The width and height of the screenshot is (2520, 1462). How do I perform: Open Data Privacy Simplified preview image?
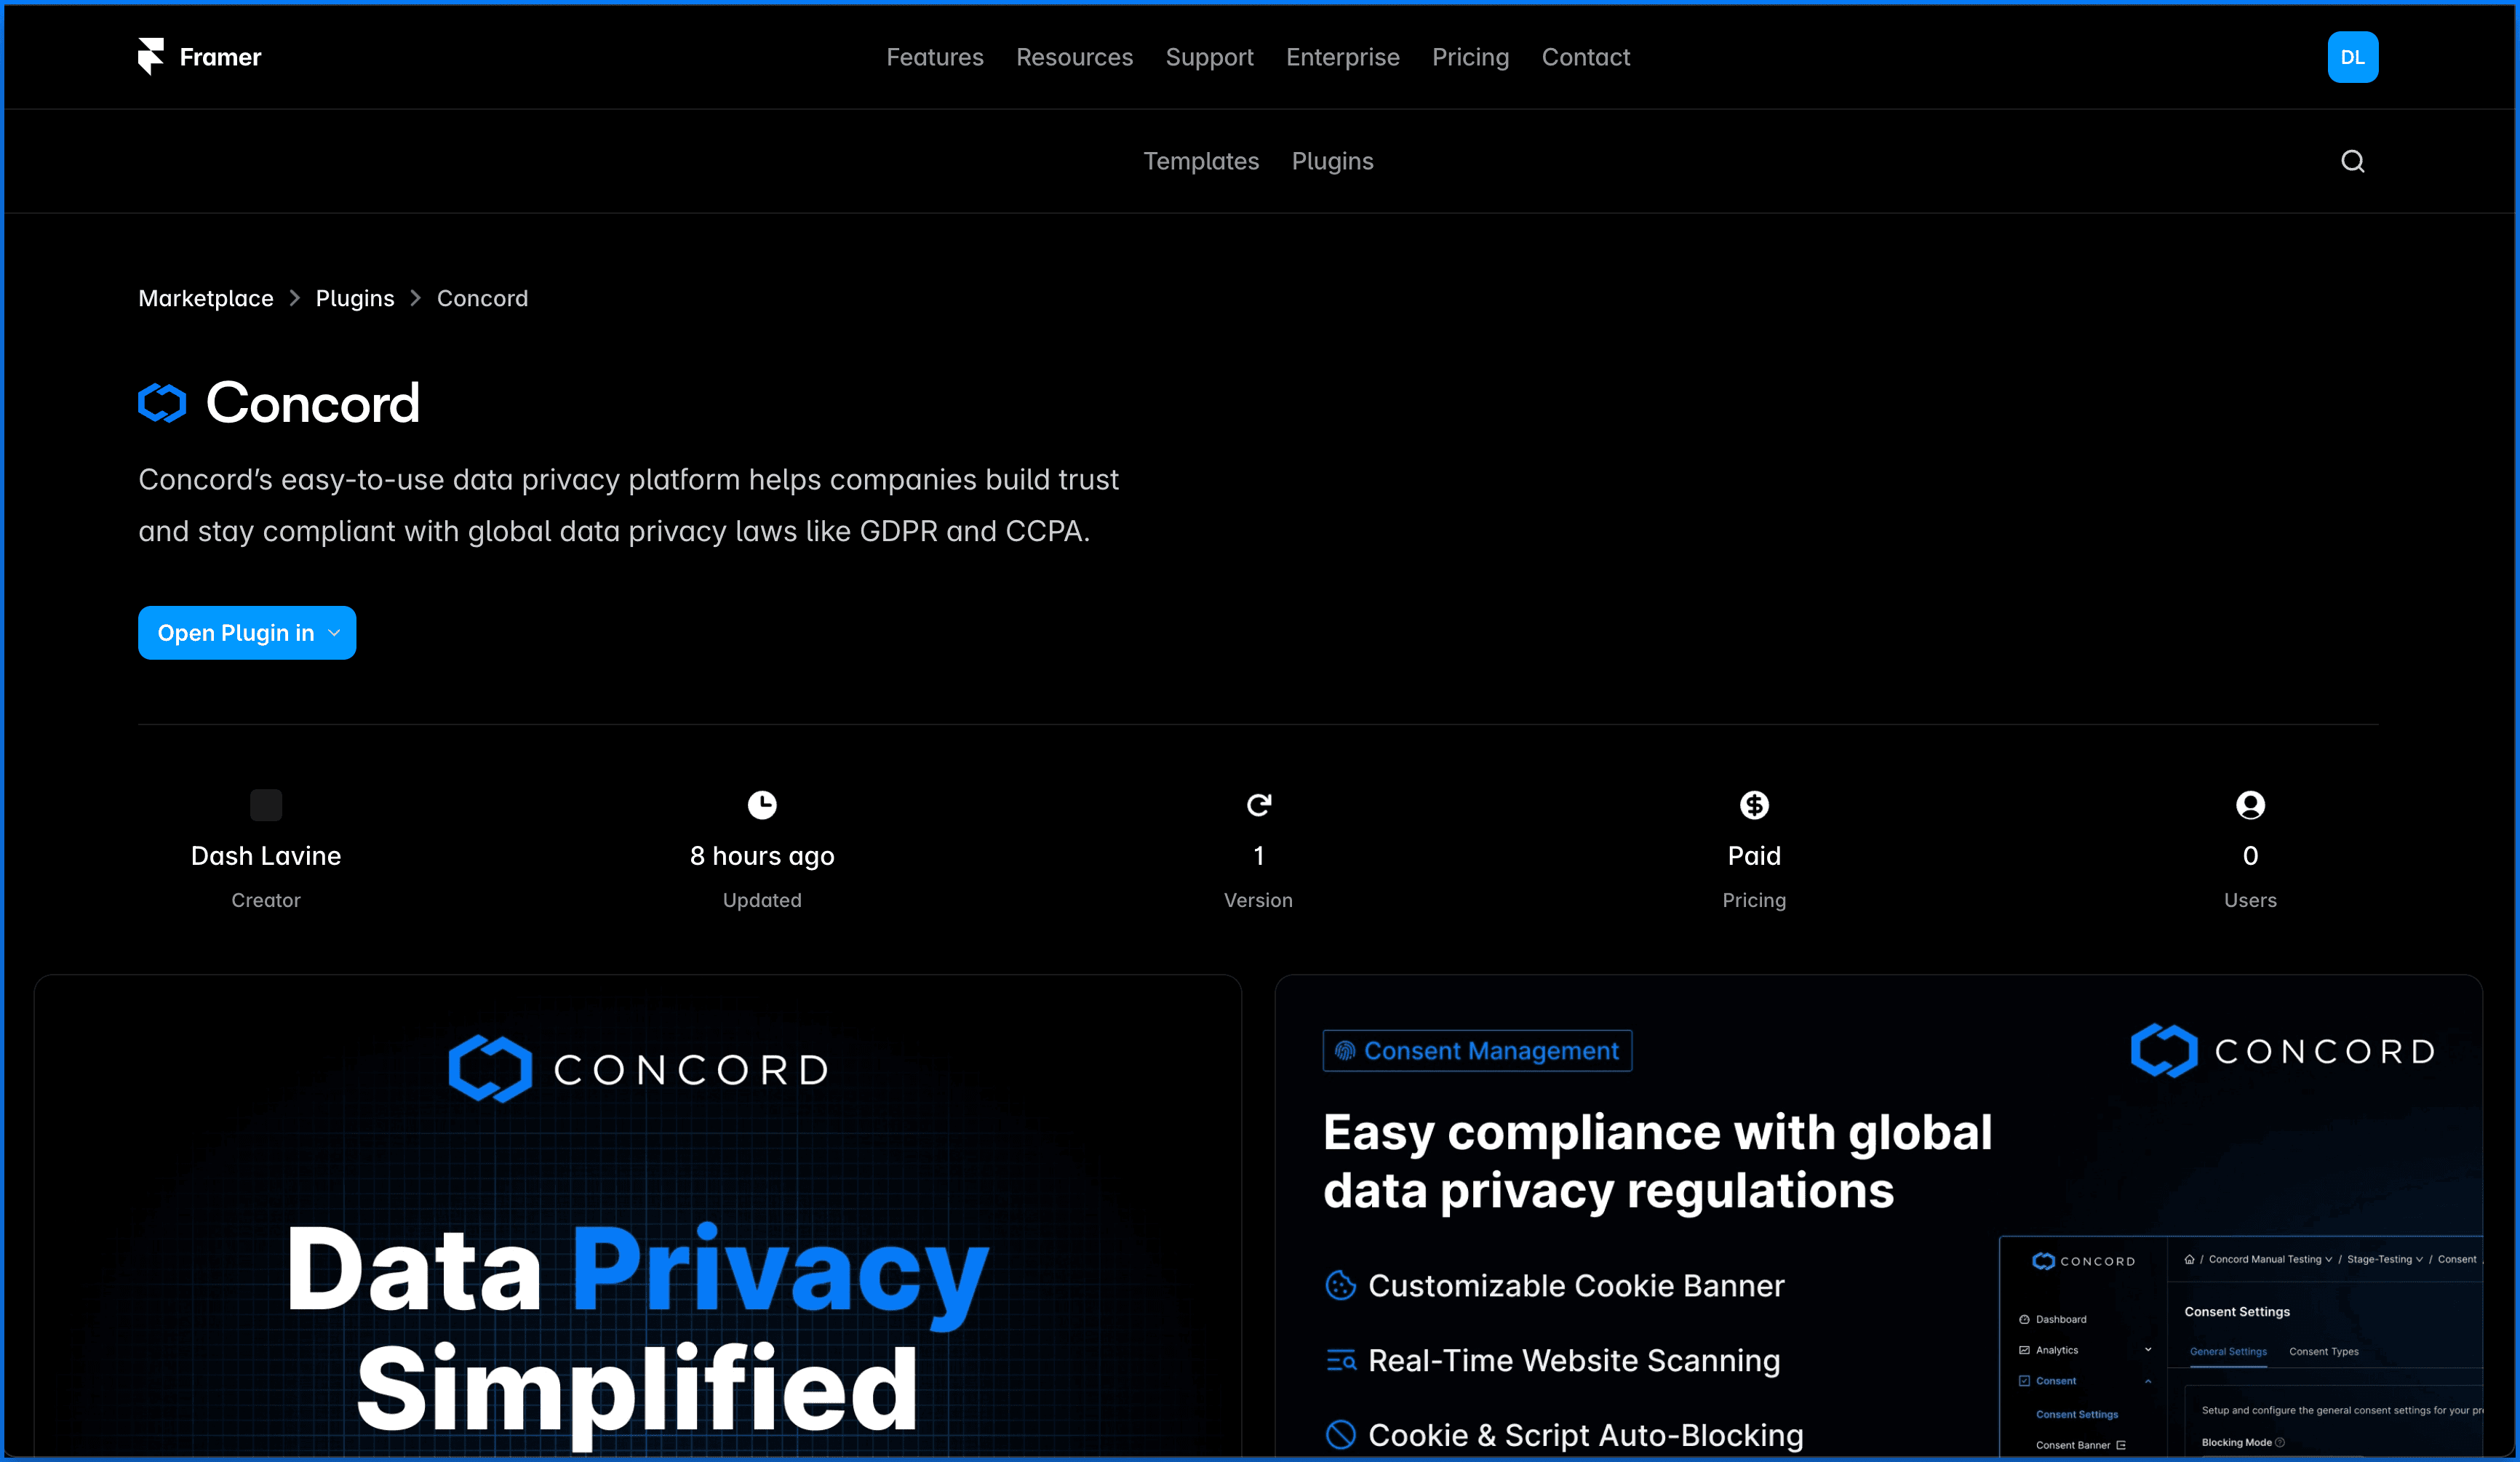[x=638, y=1215]
